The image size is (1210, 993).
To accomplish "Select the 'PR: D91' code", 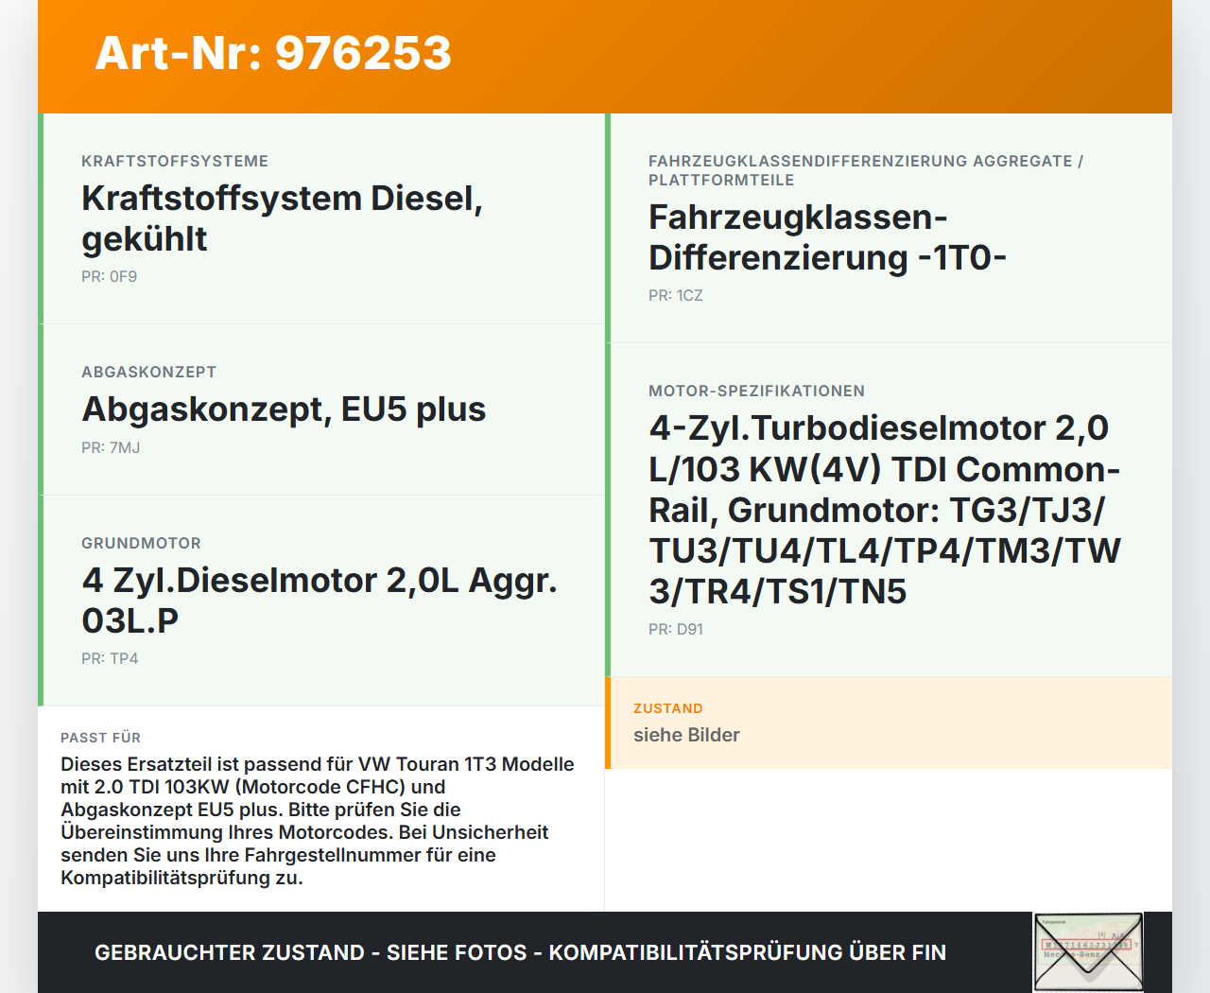I will [x=675, y=629].
